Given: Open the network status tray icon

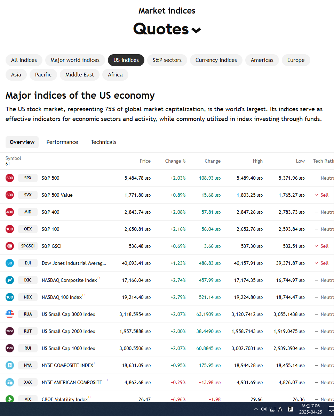Looking at the screenshot, I should coord(272,409).
